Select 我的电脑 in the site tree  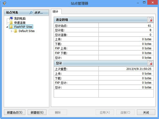20,18
